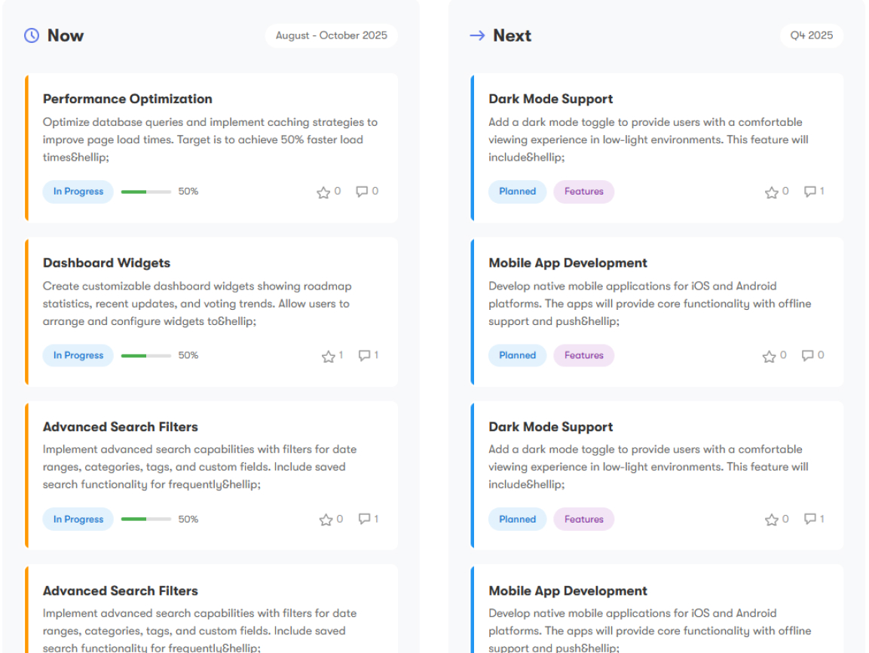Click Planned tag on topmost Mobile App Development card
This screenshot has width=869, height=653.
(517, 355)
